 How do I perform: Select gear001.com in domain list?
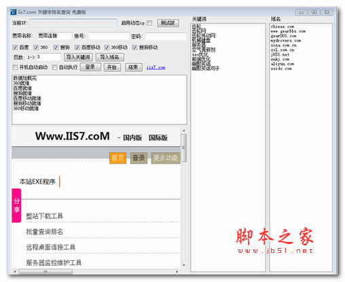pyautogui.click(x=283, y=36)
